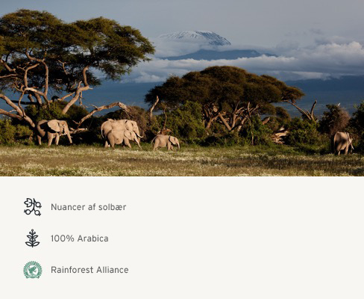
Task: Click the blackcurrant berry branch icon
Action: point(33,207)
